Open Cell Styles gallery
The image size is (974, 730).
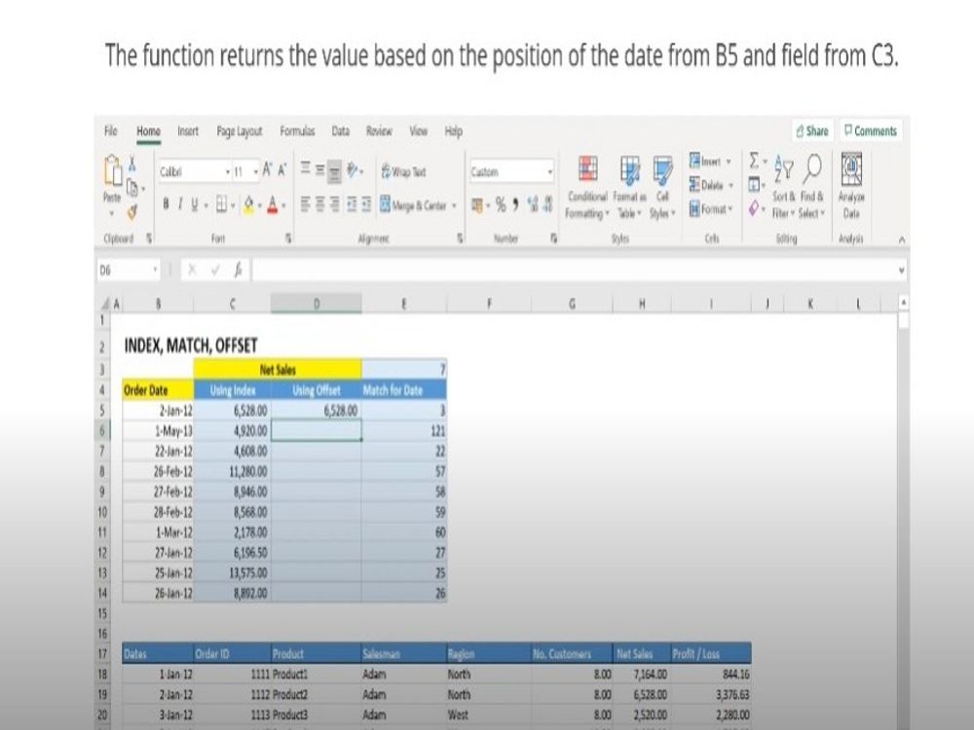pyautogui.click(x=662, y=187)
